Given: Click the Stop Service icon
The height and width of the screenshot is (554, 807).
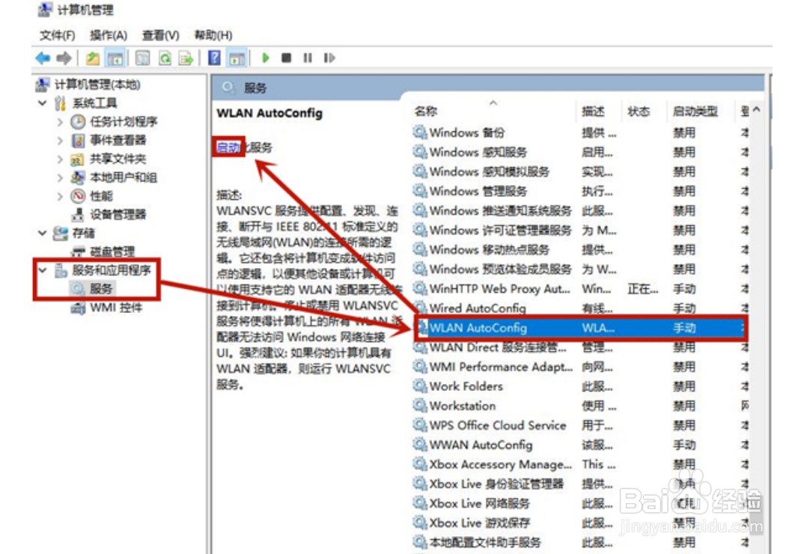Looking at the screenshot, I should click(x=288, y=58).
